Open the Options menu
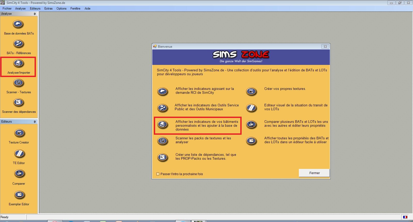 [x=61, y=8]
